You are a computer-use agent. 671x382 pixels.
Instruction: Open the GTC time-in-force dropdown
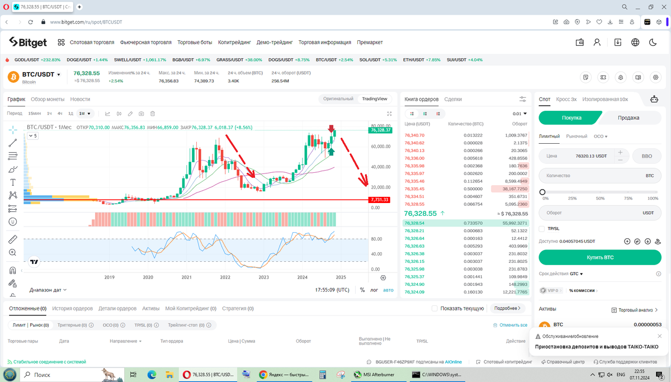577,273
